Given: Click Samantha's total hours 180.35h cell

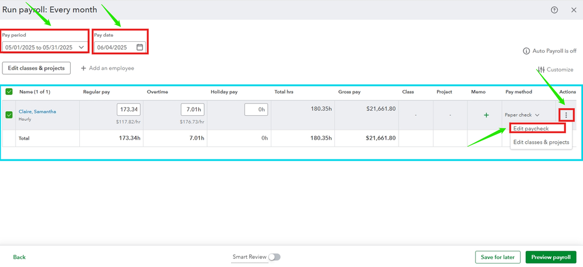Looking at the screenshot, I should coord(322,108).
